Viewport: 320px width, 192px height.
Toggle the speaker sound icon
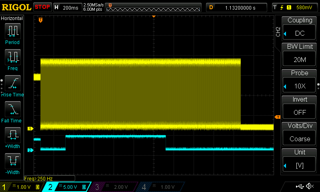pos(310,186)
